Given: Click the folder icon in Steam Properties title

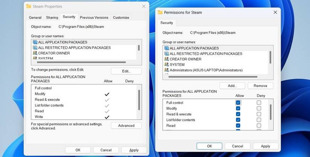Looking at the screenshot, I should point(29,6).
